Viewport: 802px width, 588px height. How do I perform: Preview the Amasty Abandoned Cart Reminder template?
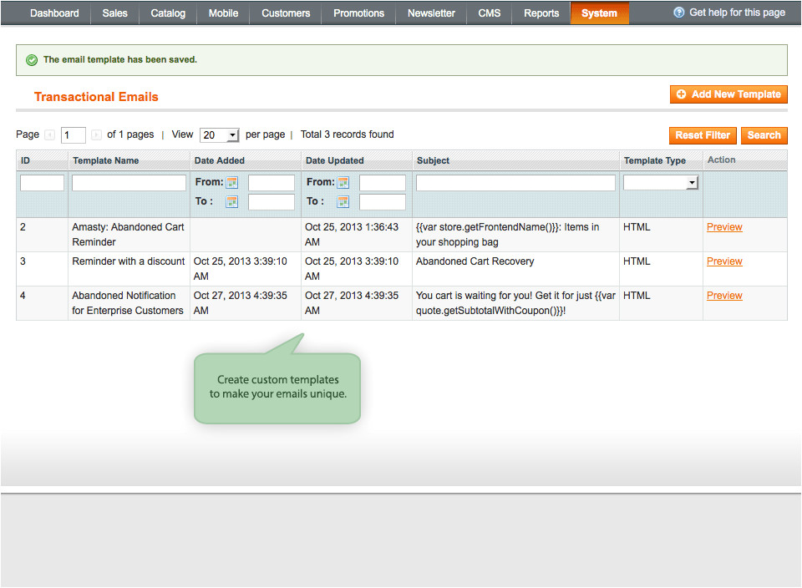724,227
